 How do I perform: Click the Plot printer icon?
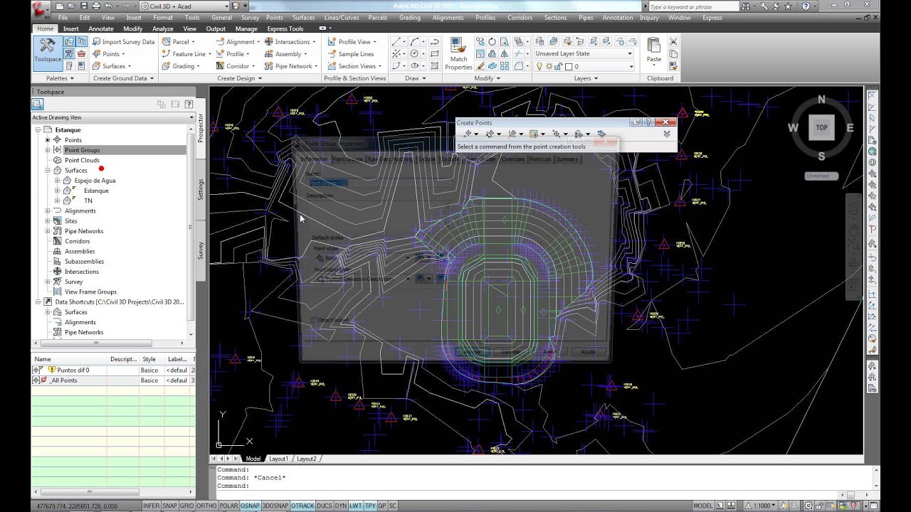(x=96, y=6)
